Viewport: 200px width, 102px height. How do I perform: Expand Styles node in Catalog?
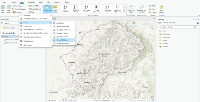158,40
